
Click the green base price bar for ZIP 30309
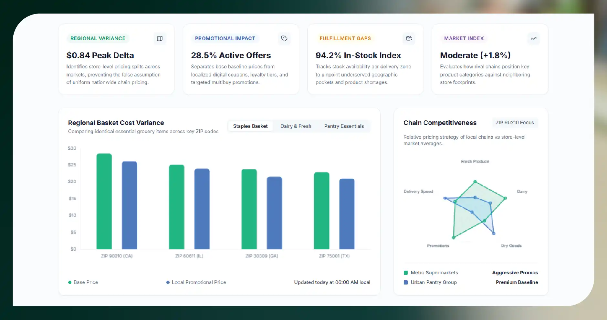tap(249, 209)
